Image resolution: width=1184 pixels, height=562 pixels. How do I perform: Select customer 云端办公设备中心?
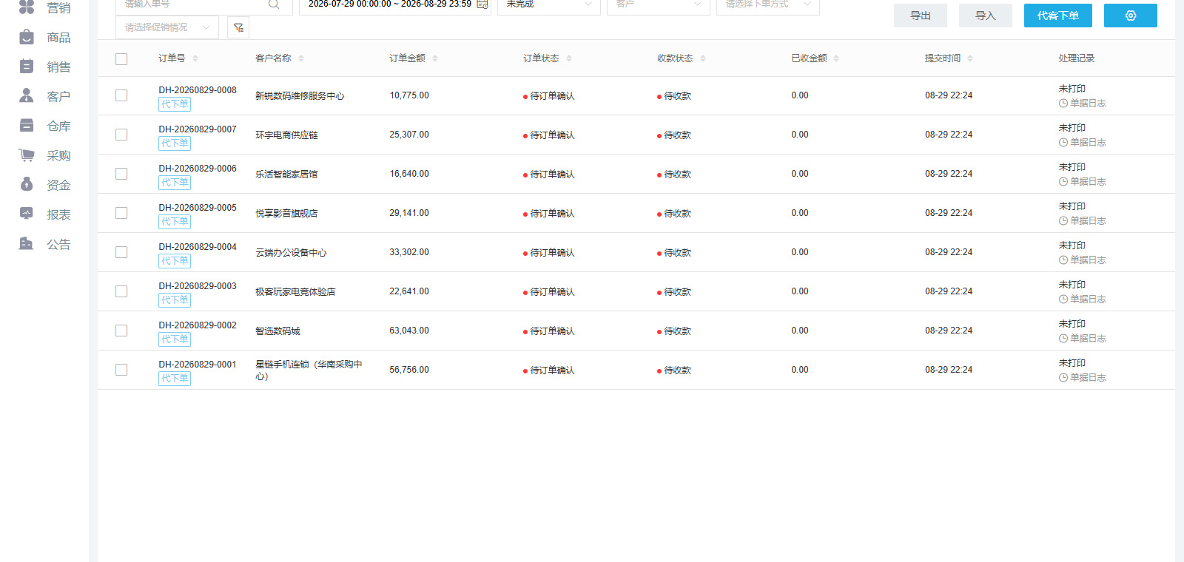pos(291,253)
